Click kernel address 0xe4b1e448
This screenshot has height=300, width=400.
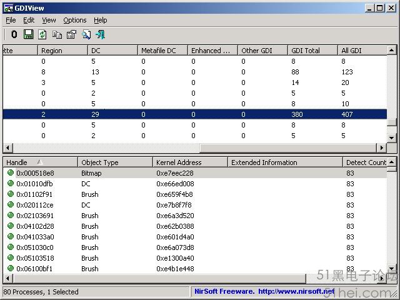coord(175,269)
